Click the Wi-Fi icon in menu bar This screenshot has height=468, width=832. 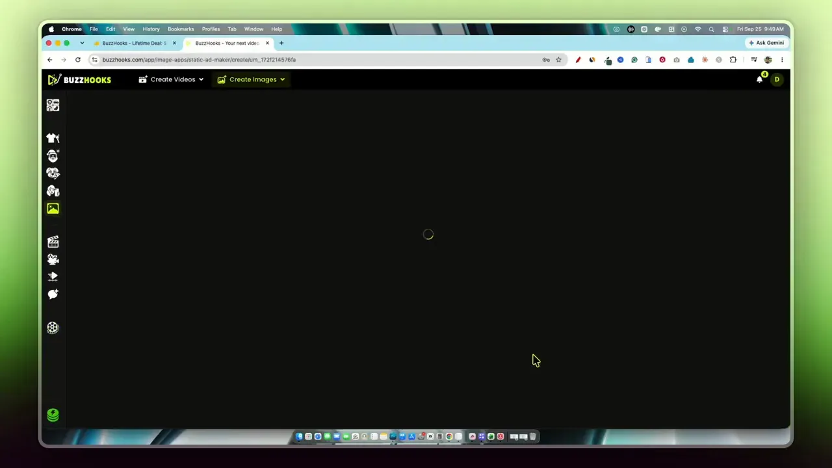pyautogui.click(x=698, y=29)
